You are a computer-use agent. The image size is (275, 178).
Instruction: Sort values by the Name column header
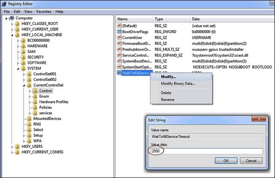point(134,19)
